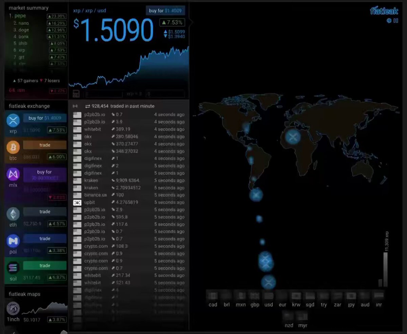The image size is (407, 334).
Task: Pause the live map feed
Action: 396,21
